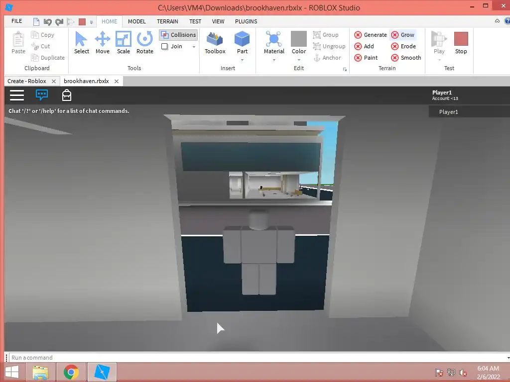
Task: Stop the running test
Action: [x=461, y=43]
